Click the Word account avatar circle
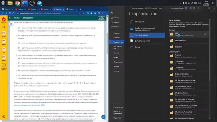Viewport: 217px width, 122px height. click(x=186, y=8)
